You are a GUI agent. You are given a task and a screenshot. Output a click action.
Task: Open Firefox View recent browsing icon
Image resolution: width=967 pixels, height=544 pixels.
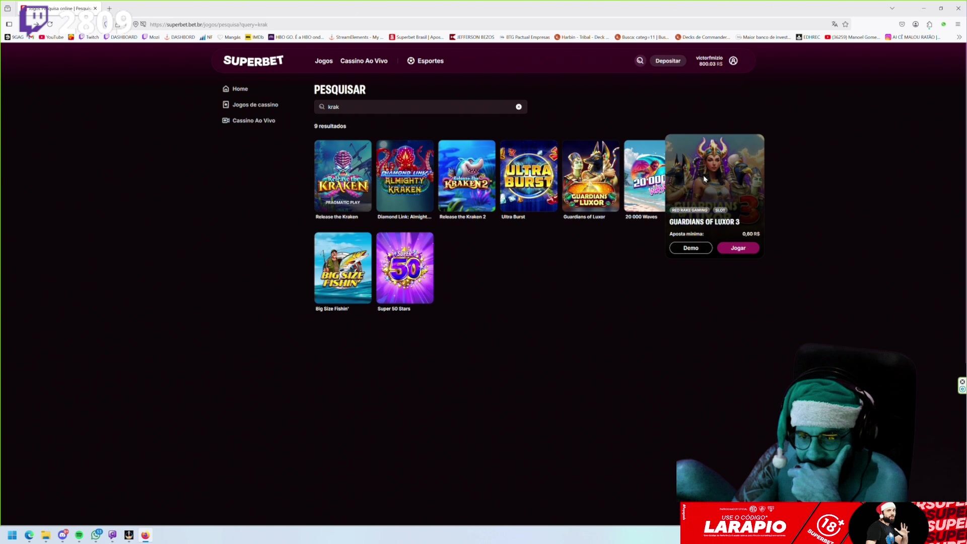tap(8, 9)
